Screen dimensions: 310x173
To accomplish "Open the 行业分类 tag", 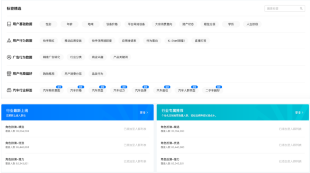I will click(x=76, y=57).
